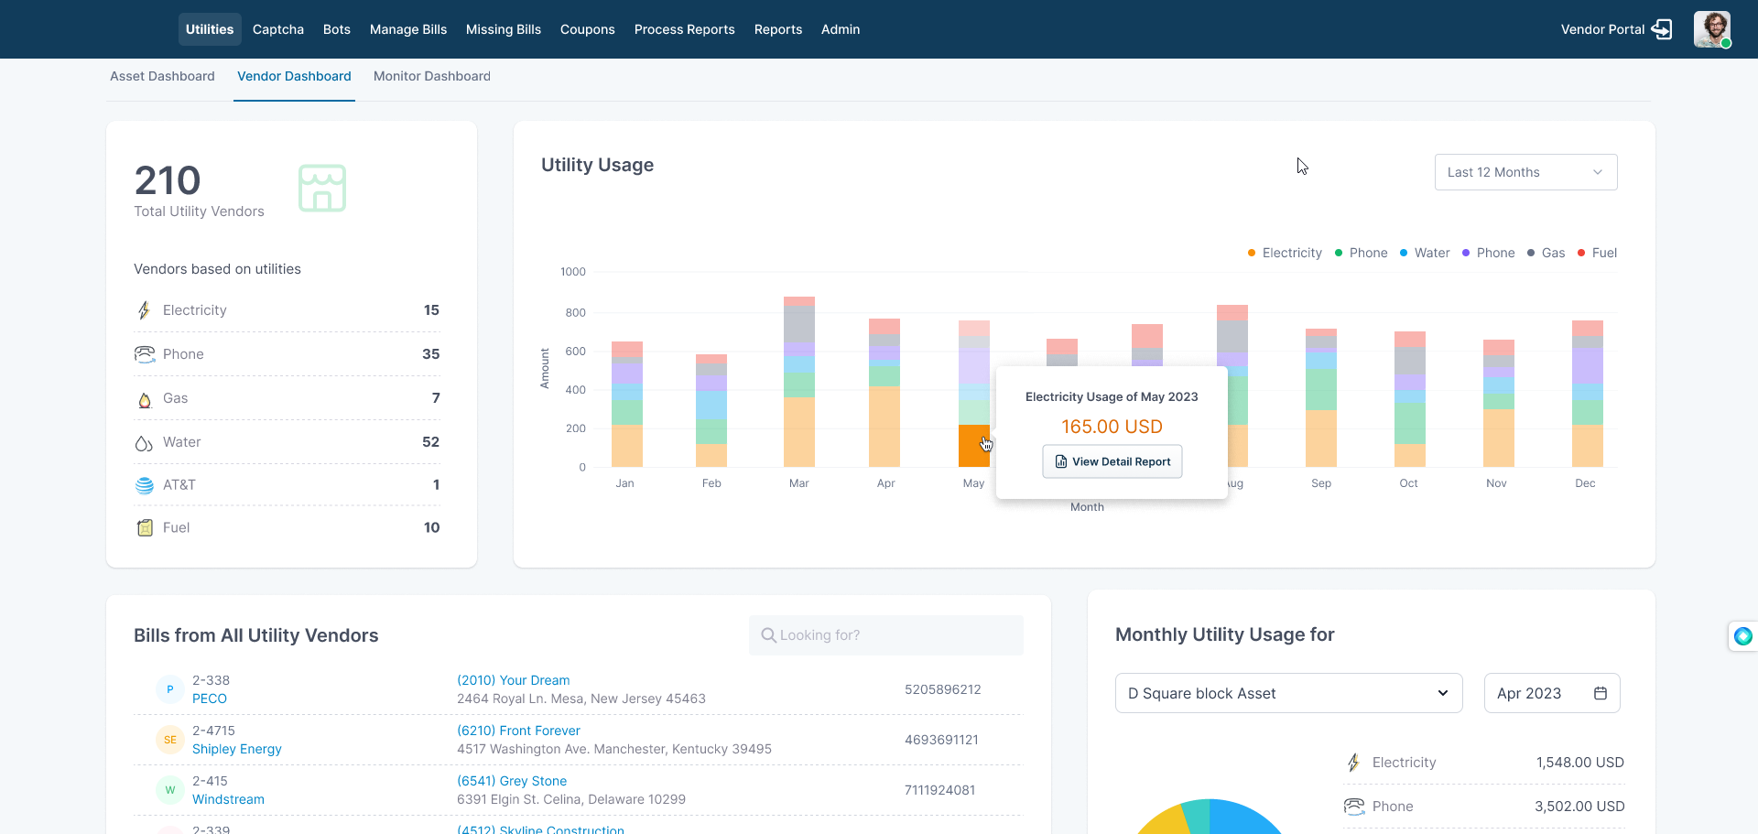
Task: Toggle Gas series in chart legend
Action: 1546,253
